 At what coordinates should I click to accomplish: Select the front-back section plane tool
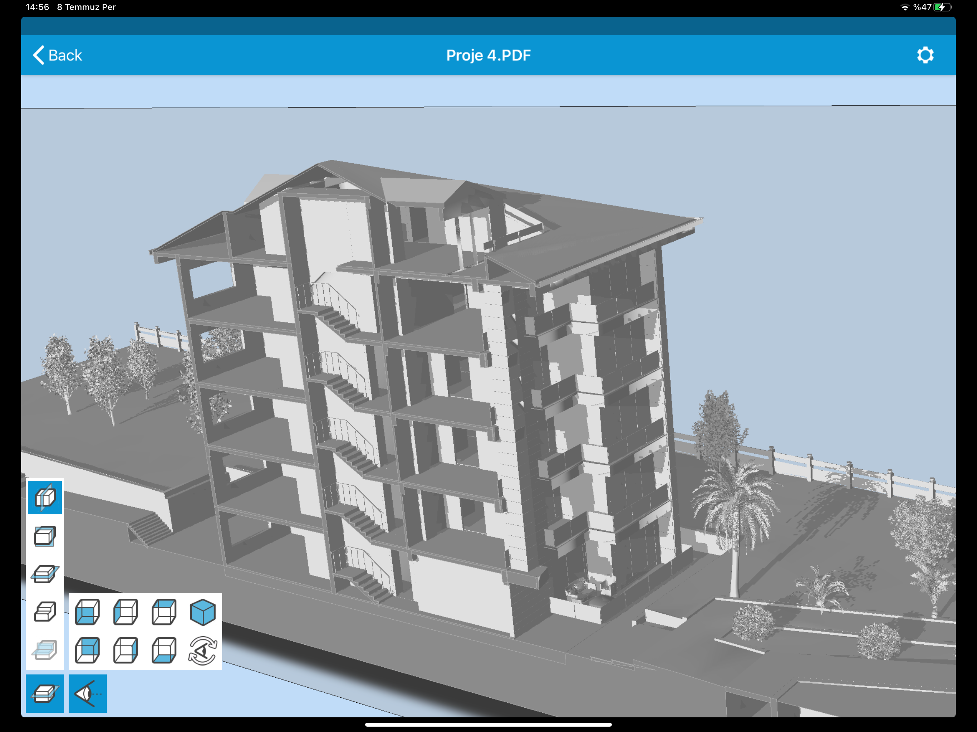(45, 536)
